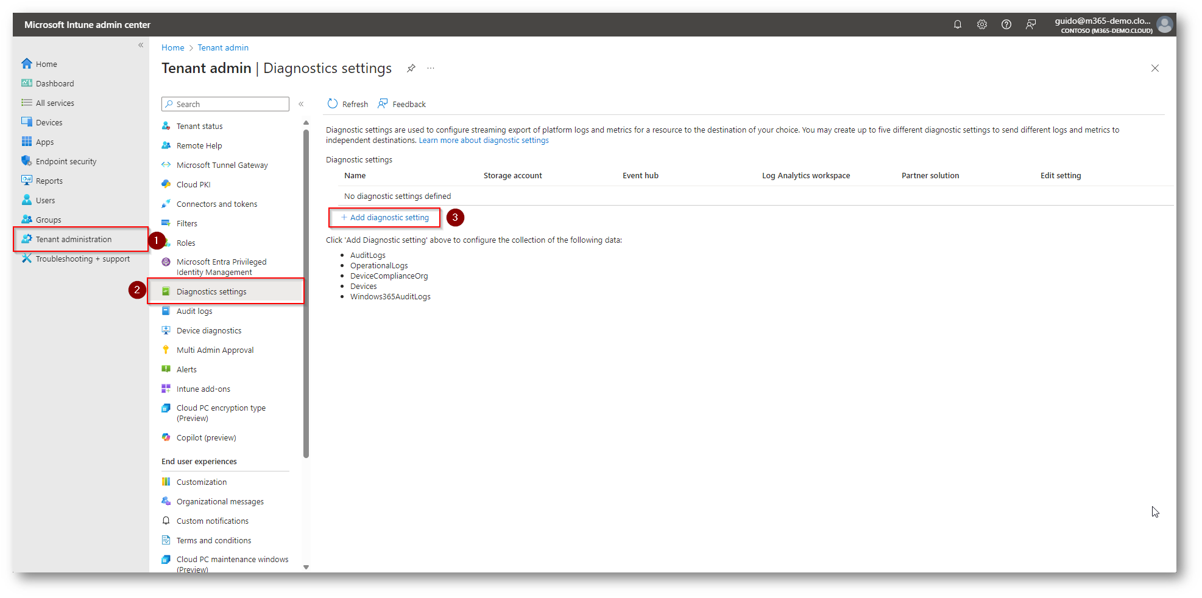Collapse the Tenant admin submenu pane
The height and width of the screenshot is (598, 1202).
coord(301,104)
